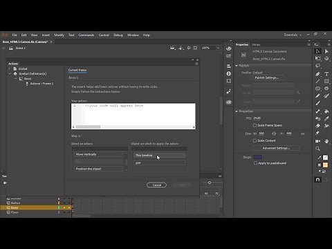Select the Zoom magnifier tool
Screen dimensions: 332x249
click(318, 149)
